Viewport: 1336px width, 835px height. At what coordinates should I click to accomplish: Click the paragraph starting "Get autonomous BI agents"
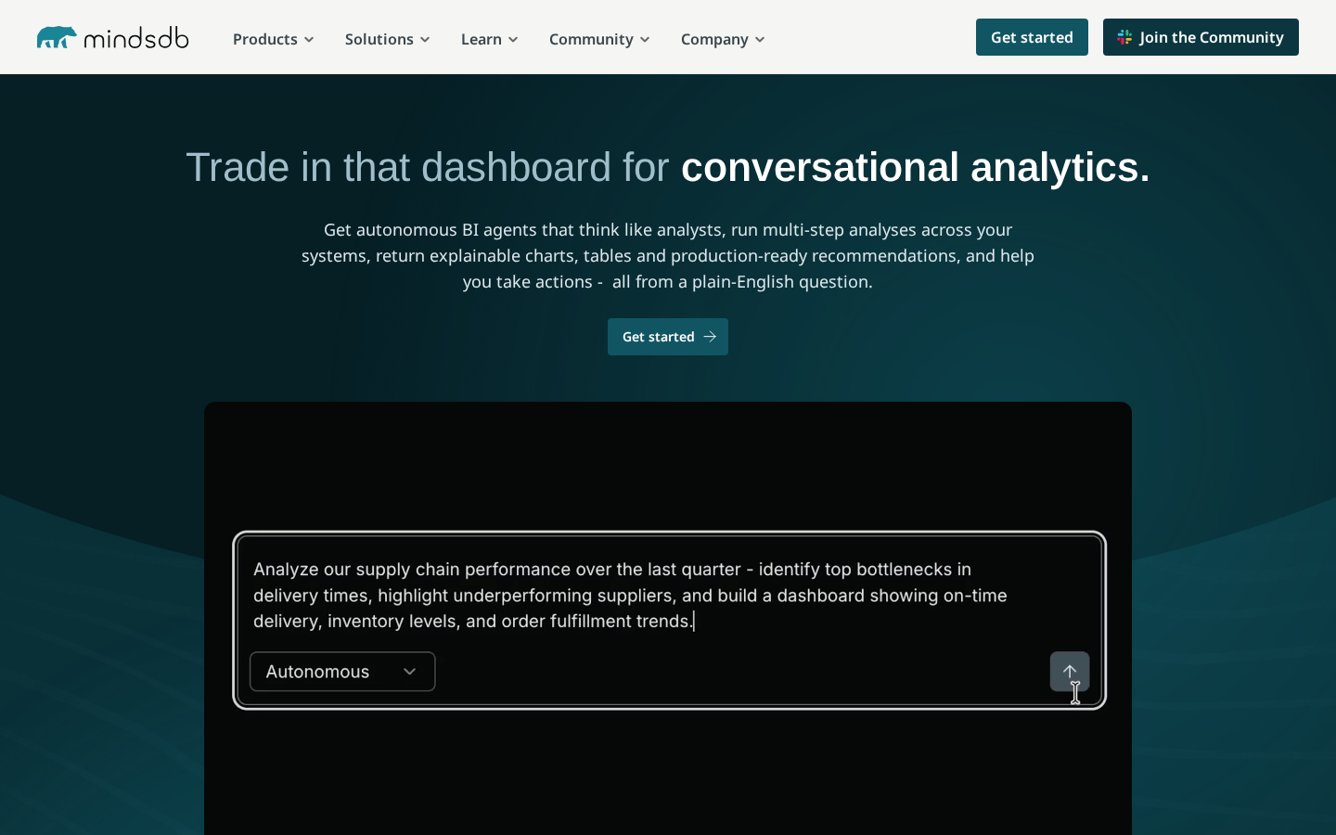click(x=668, y=255)
